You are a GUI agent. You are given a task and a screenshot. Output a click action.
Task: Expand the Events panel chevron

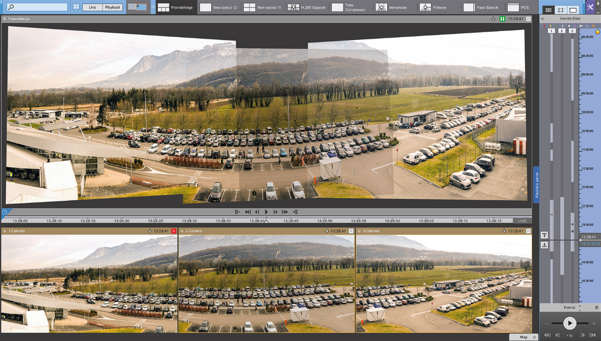[596, 307]
